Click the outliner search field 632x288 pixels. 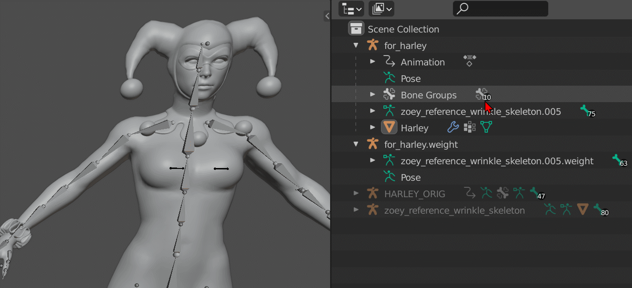tap(500, 8)
